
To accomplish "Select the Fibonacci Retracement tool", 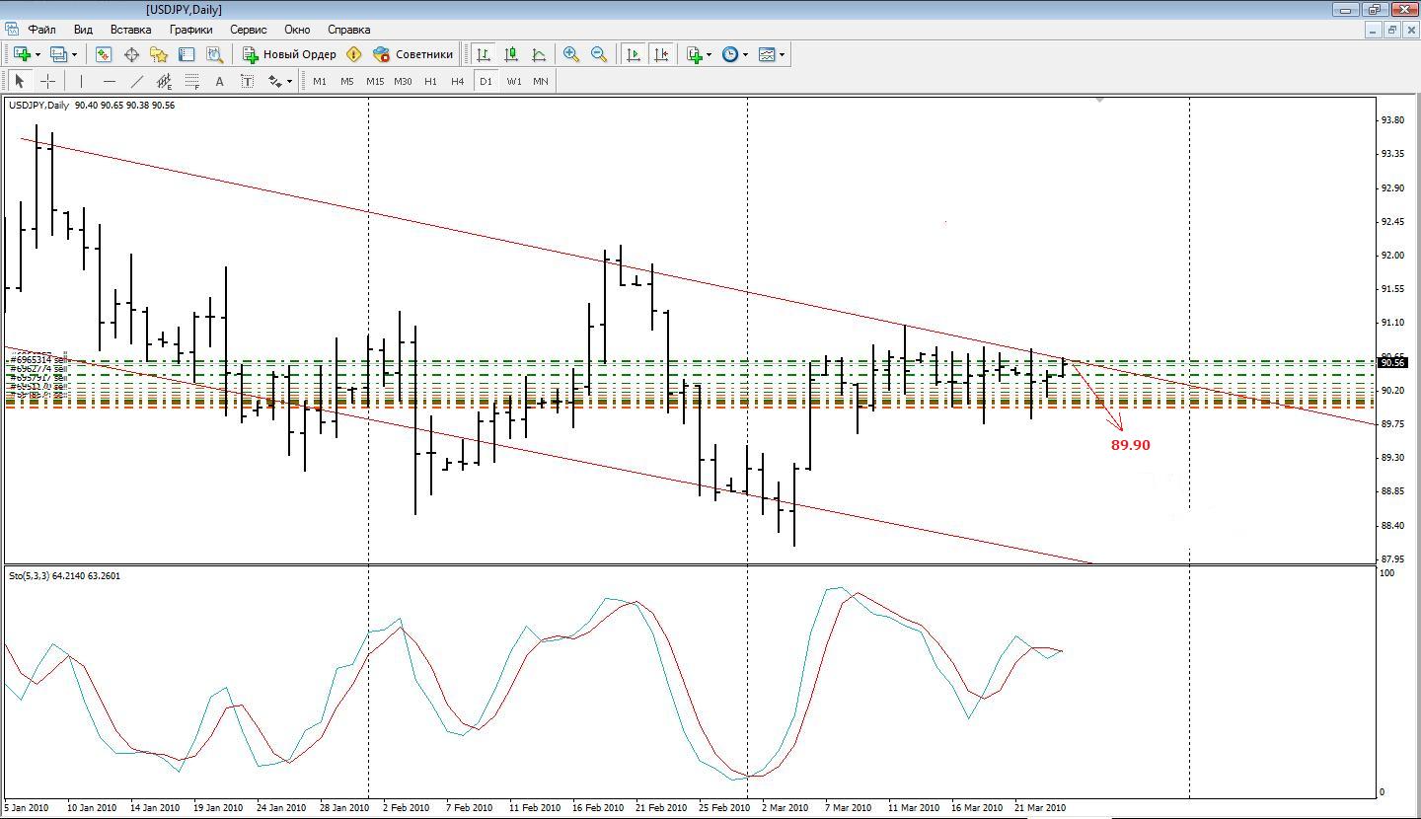I will pos(191,81).
